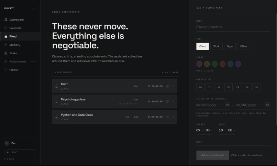Screen dimensions: 277x166
Task: Go to Memory in sidebar
Action: 20,45
